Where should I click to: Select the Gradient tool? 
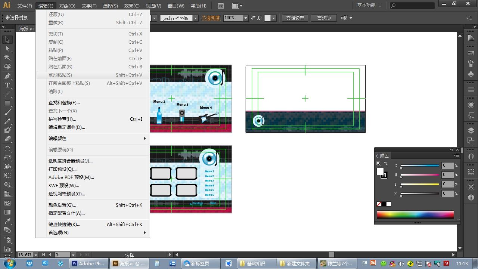pos(7,212)
